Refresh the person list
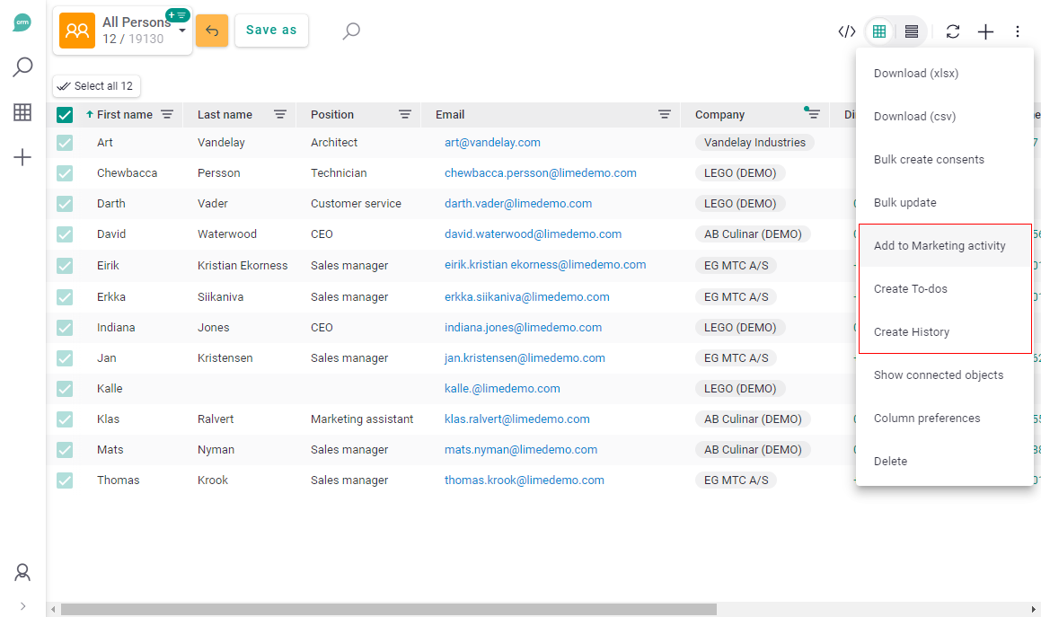1041x617 pixels. 952,31
